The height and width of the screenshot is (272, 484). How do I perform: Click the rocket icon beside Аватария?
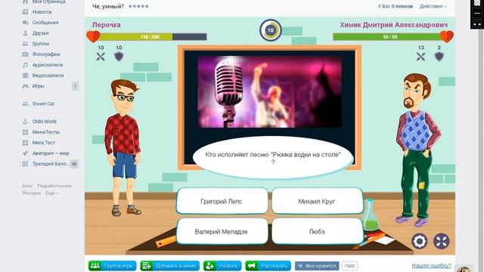(x=25, y=153)
